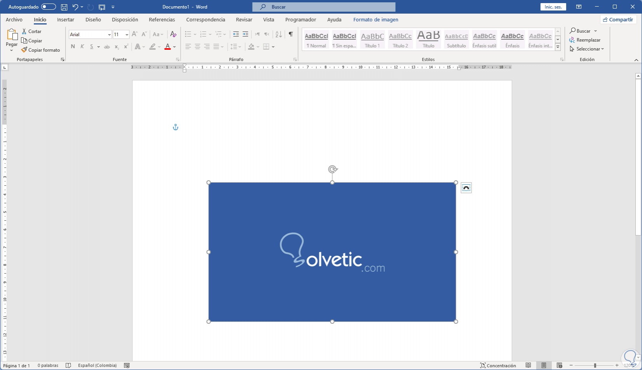The height and width of the screenshot is (370, 642).
Task: Toggle strikethrough (ab) formatting
Action: click(x=107, y=47)
